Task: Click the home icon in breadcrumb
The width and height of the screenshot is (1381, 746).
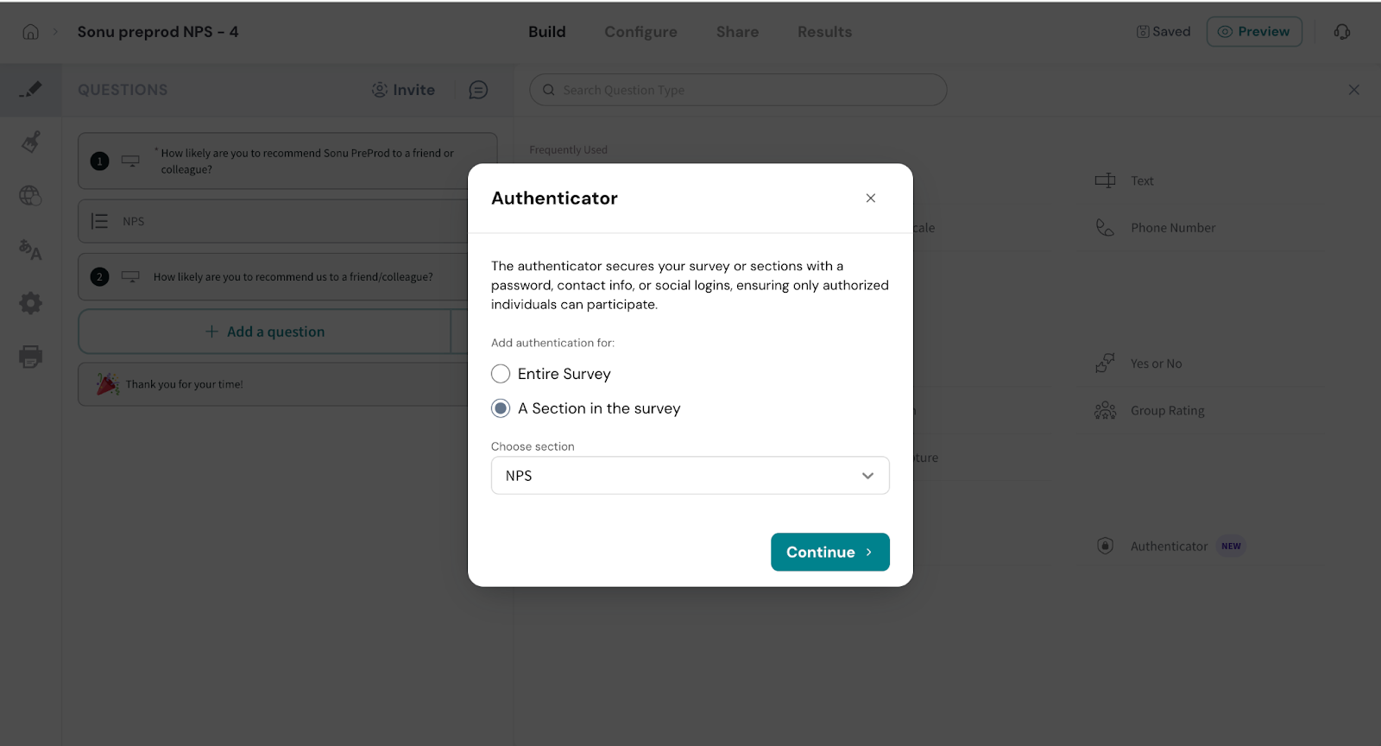Action: tap(30, 32)
